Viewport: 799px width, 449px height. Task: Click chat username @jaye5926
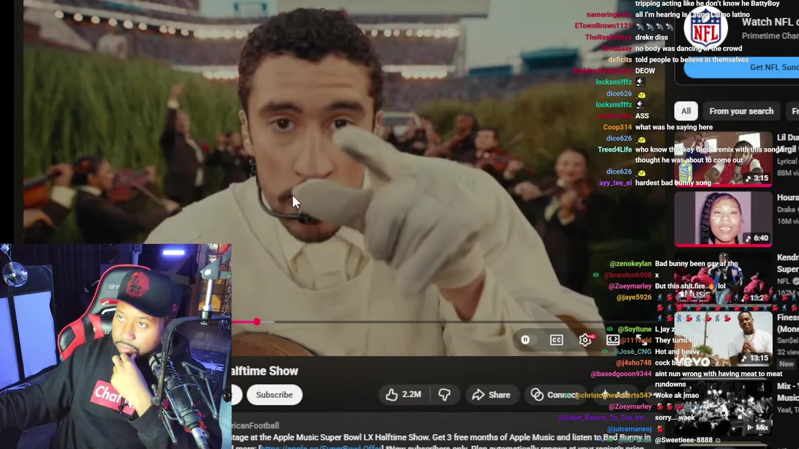click(634, 297)
